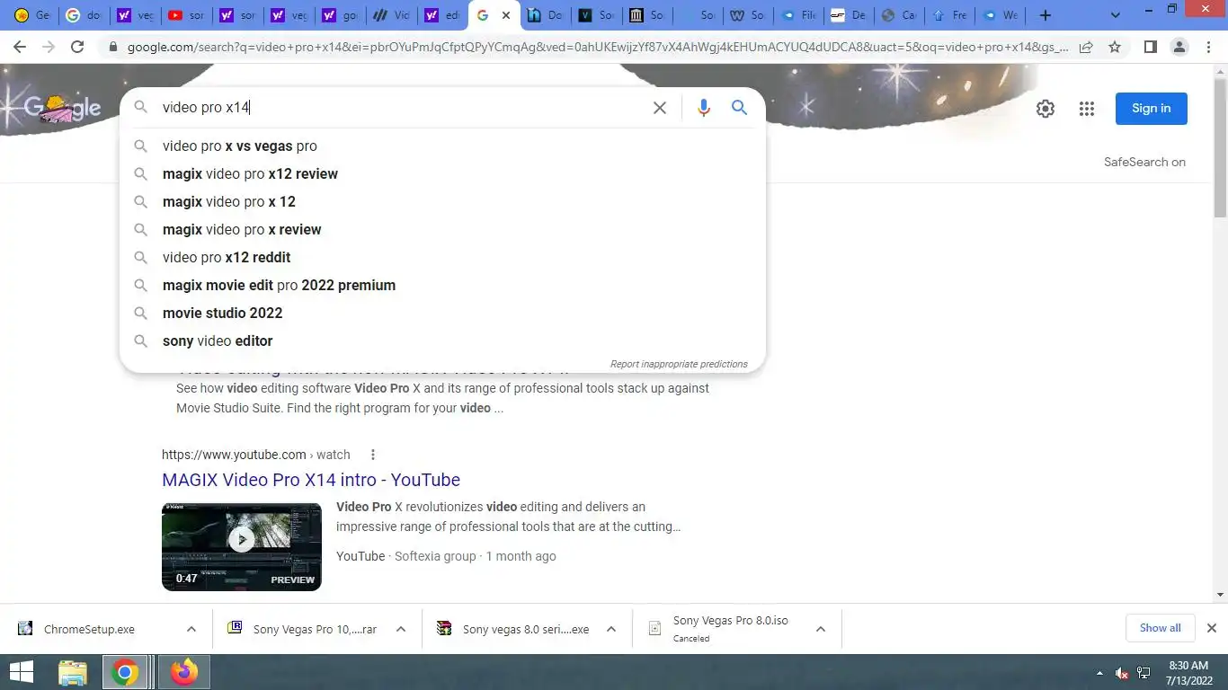This screenshot has height=690, width=1228.
Task: Close the active Google tab
Action: click(x=506, y=15)
